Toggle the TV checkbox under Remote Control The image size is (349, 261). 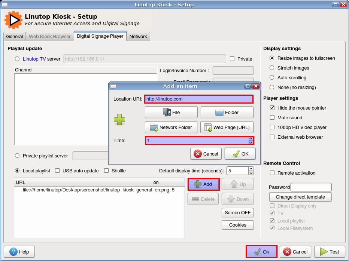[272, 213]
